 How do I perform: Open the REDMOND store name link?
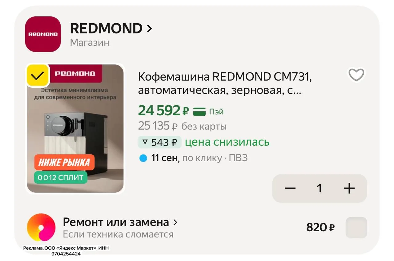[106, 29]
